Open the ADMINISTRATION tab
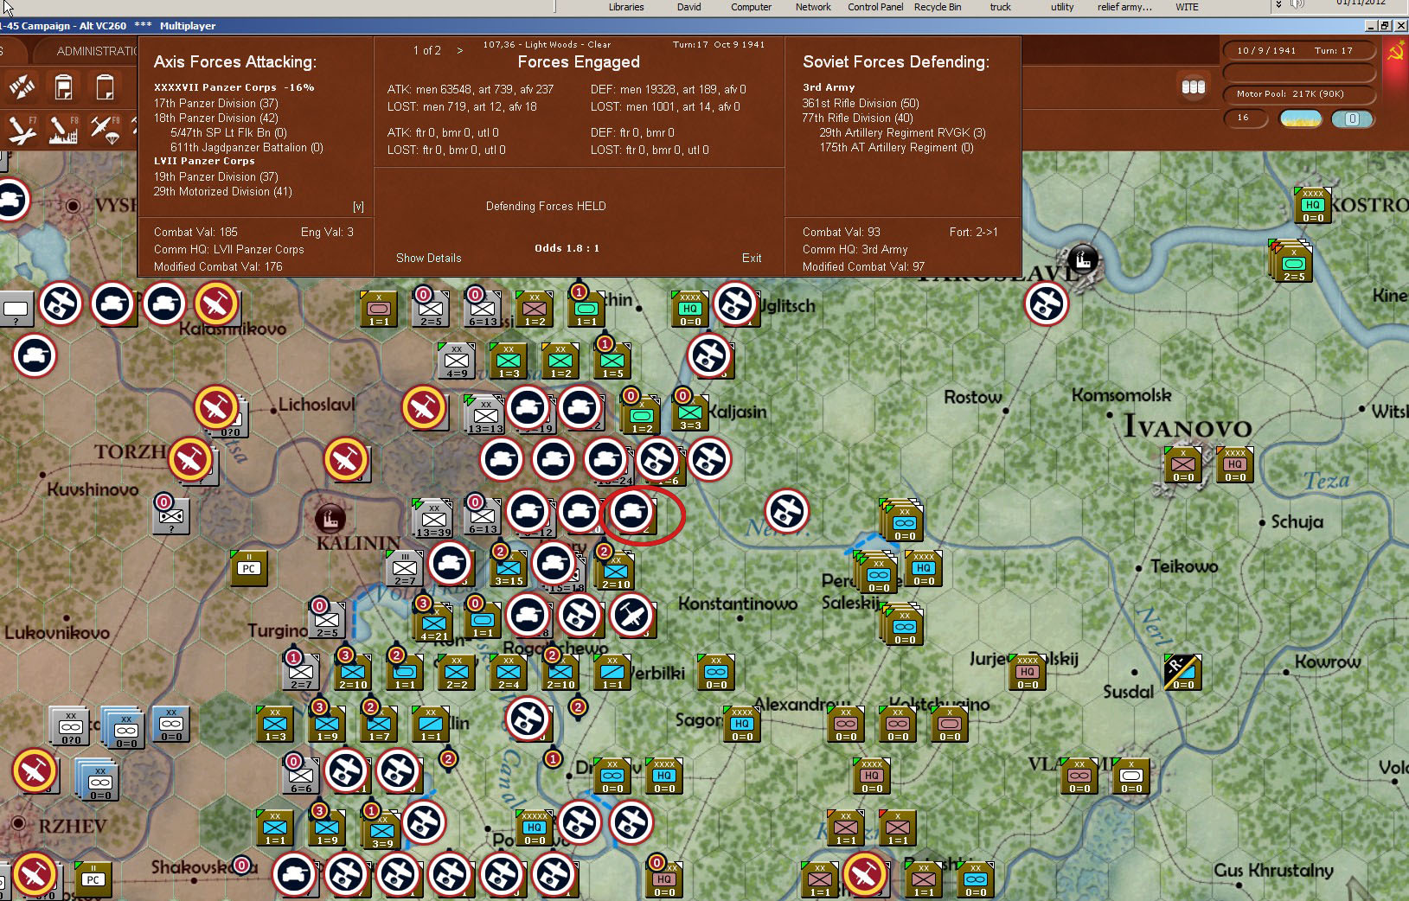The image size is (1409, 901). coord(97,51)
